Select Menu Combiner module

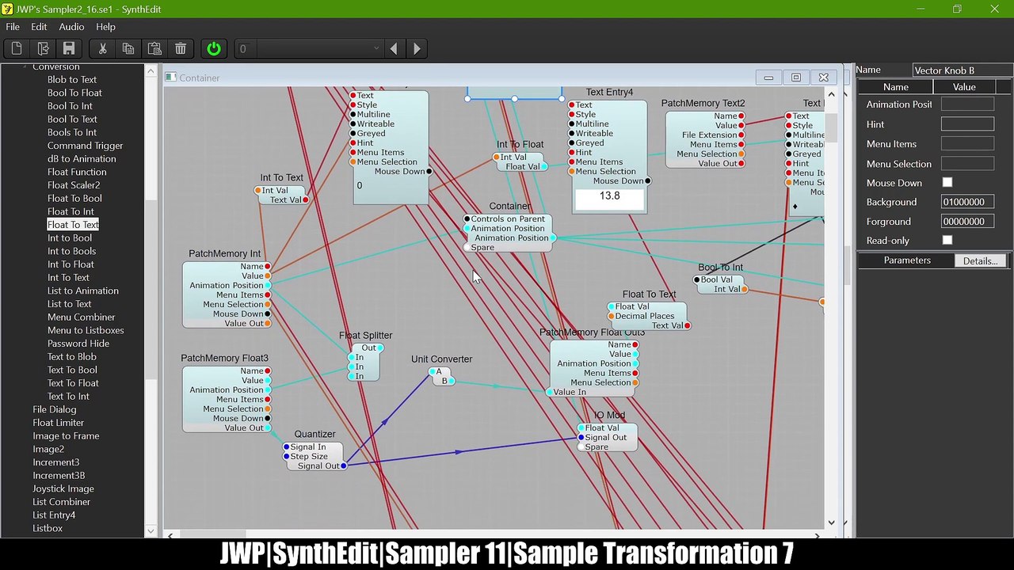coord(82,317)
